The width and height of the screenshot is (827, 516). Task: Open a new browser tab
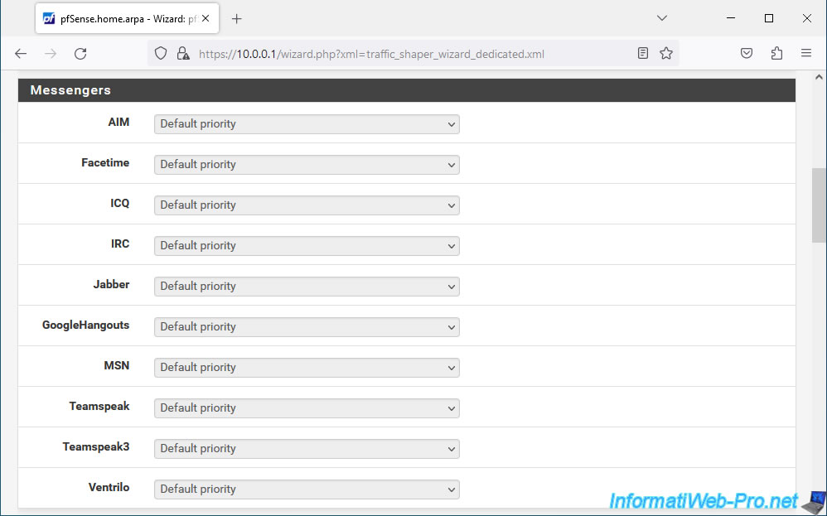237,19
